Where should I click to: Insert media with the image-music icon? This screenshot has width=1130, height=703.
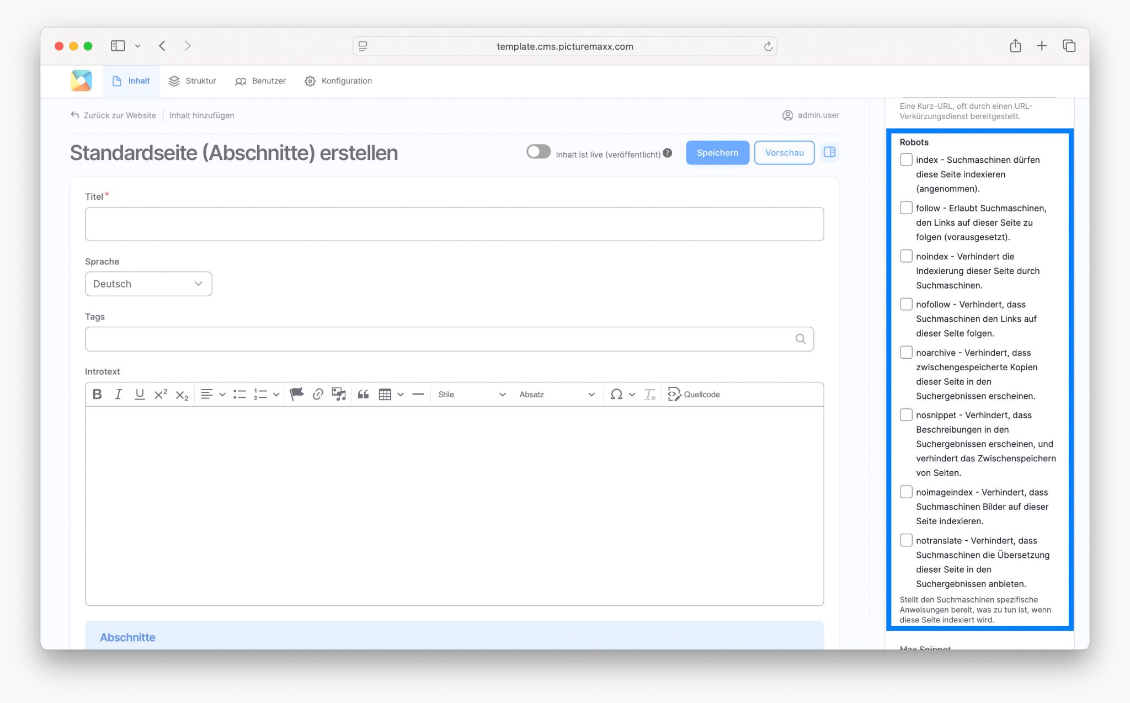coord(338,394)
